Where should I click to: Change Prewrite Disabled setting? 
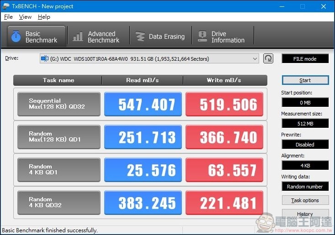305,144
